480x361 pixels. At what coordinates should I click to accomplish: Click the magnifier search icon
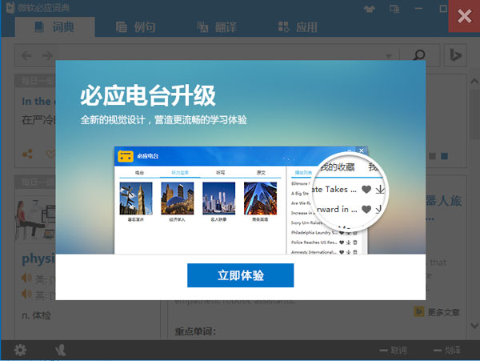coord(418,55)
